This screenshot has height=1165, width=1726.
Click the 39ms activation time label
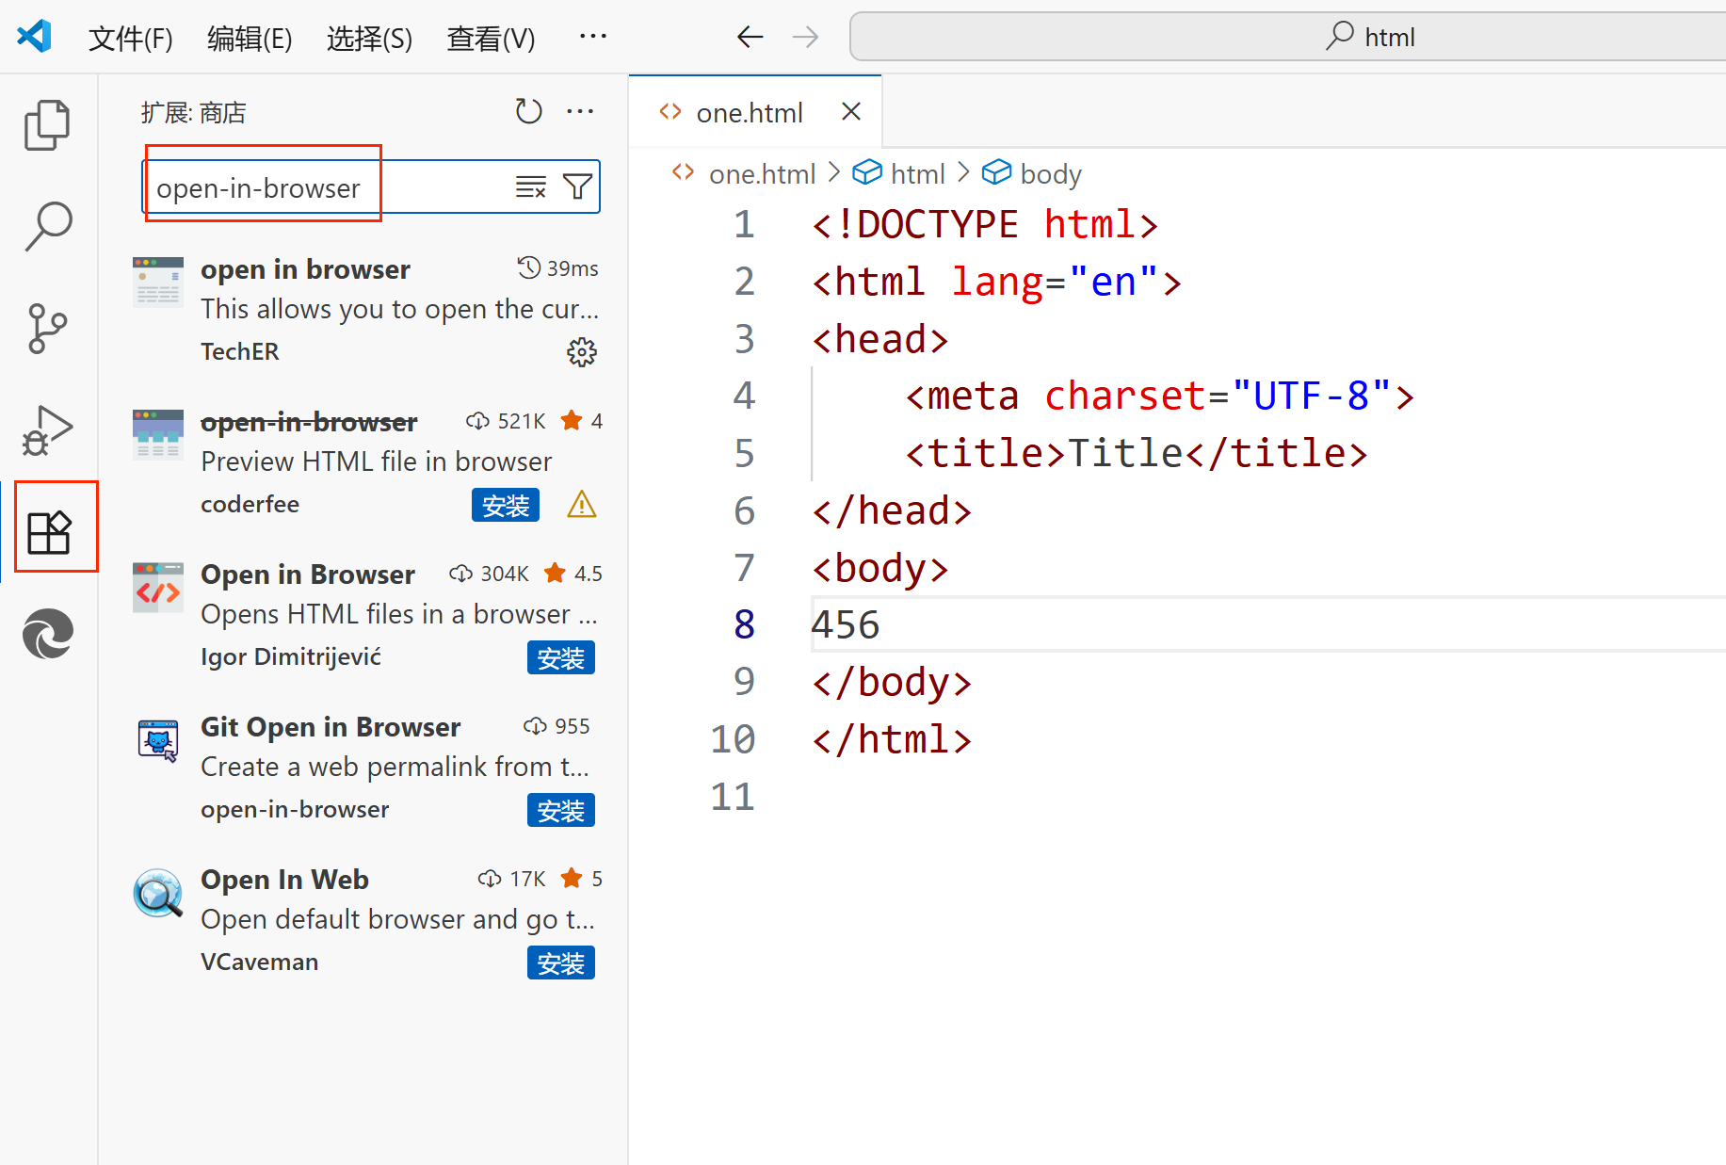[573, 268]
